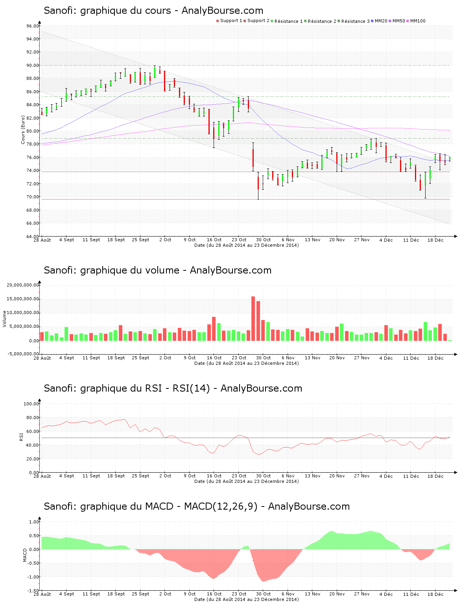This screenshot has height=610, width=472.
Task: Click the 'Volume' vertical axis label
Action: [5, 319]
